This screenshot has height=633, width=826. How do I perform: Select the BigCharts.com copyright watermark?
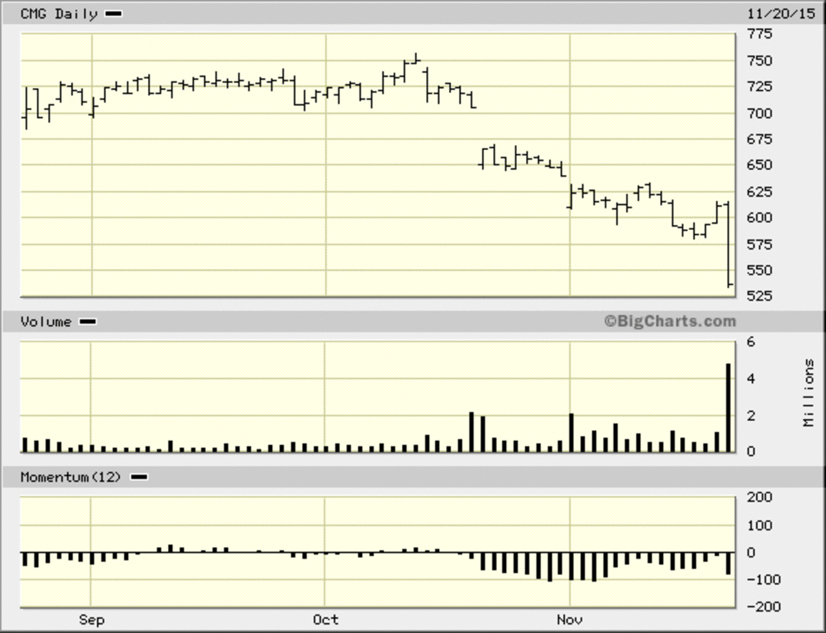tap(671, 321)
